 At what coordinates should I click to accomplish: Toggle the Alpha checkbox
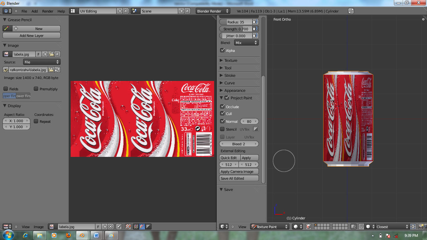222,50
